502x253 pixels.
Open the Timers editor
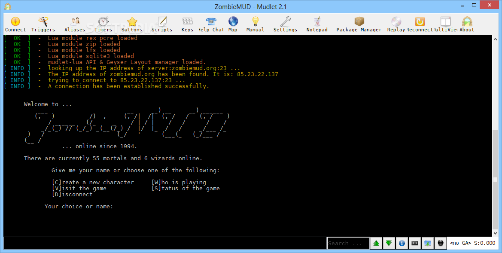(x=103, y=24)
